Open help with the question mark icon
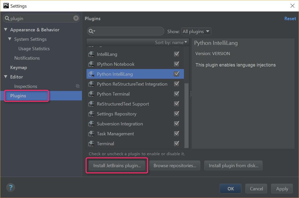The height and width of the screenshot is (198, 299). pyautogui.click(x=11, y=188)
